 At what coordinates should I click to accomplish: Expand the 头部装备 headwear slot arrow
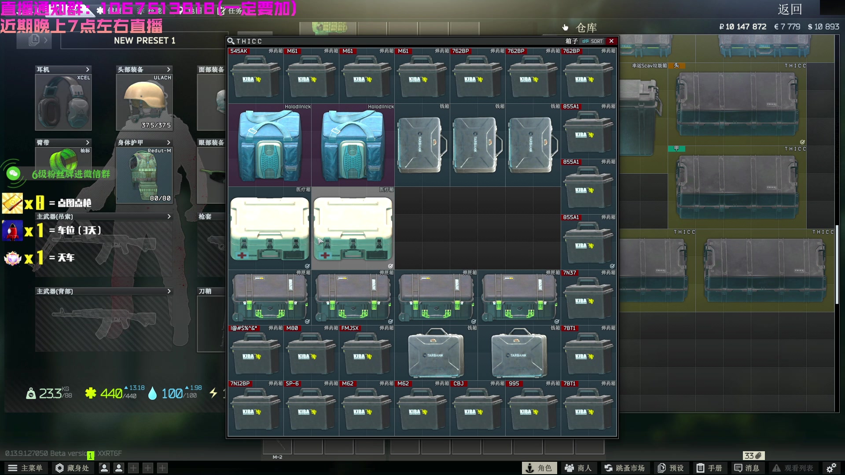pos(169,69)
